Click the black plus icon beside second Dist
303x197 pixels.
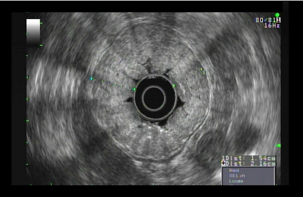pos(224,164)
